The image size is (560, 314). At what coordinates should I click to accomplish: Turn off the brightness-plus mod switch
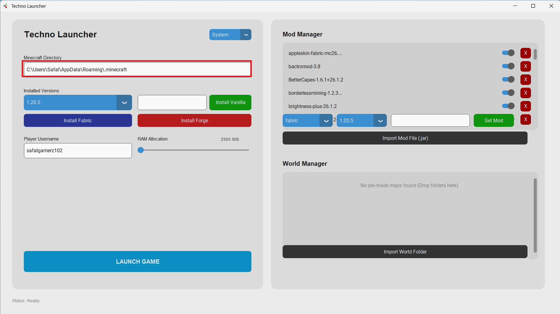(x=508, y=106)
